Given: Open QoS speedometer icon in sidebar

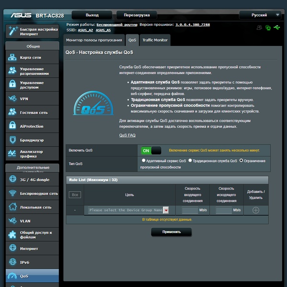Looking at the screenshot, I should pos(12,276).
